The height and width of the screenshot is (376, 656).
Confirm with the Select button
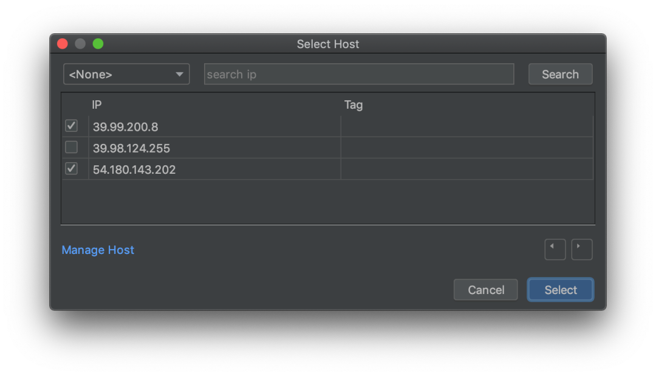pyautogui.click(x=560, y=290)
